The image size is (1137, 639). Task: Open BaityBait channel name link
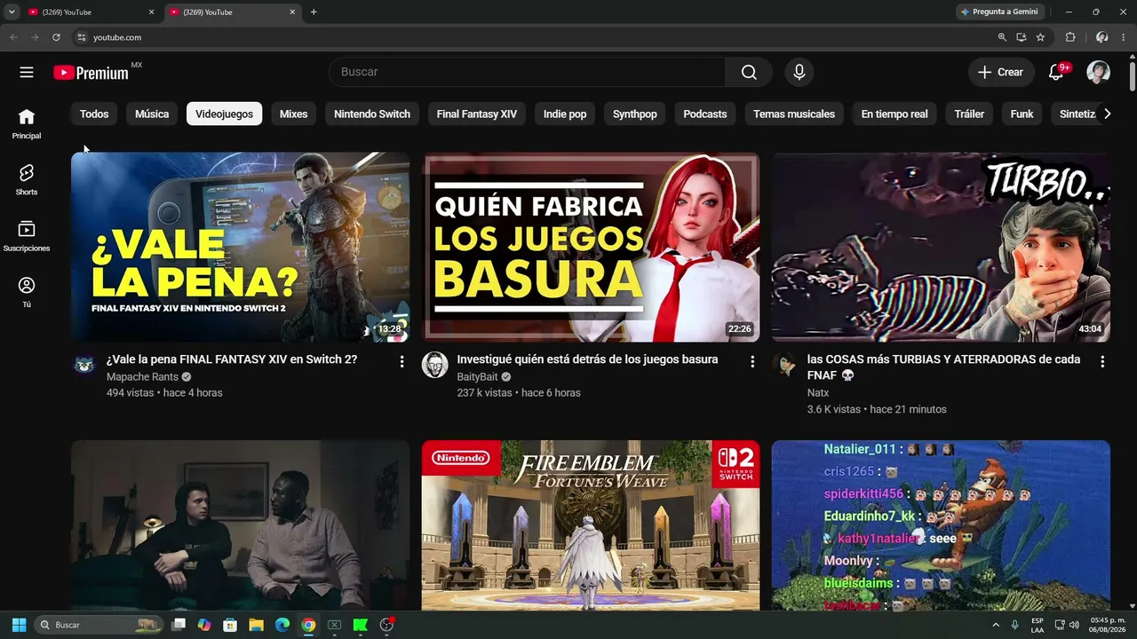[477, 377]
